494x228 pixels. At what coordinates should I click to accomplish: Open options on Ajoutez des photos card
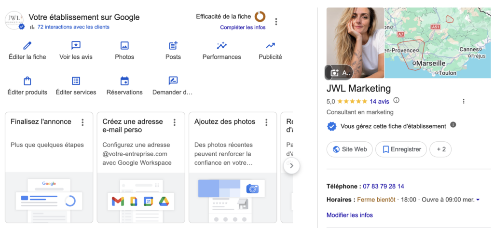tap(266, 122)
